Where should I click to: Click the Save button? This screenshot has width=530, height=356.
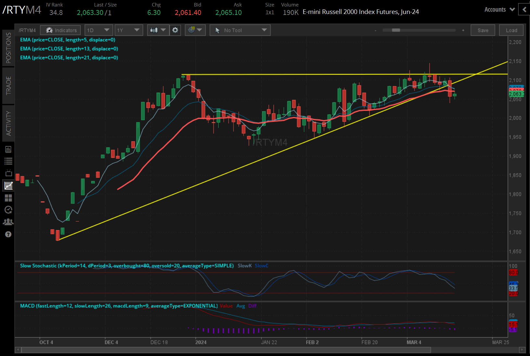pos(483,30)
